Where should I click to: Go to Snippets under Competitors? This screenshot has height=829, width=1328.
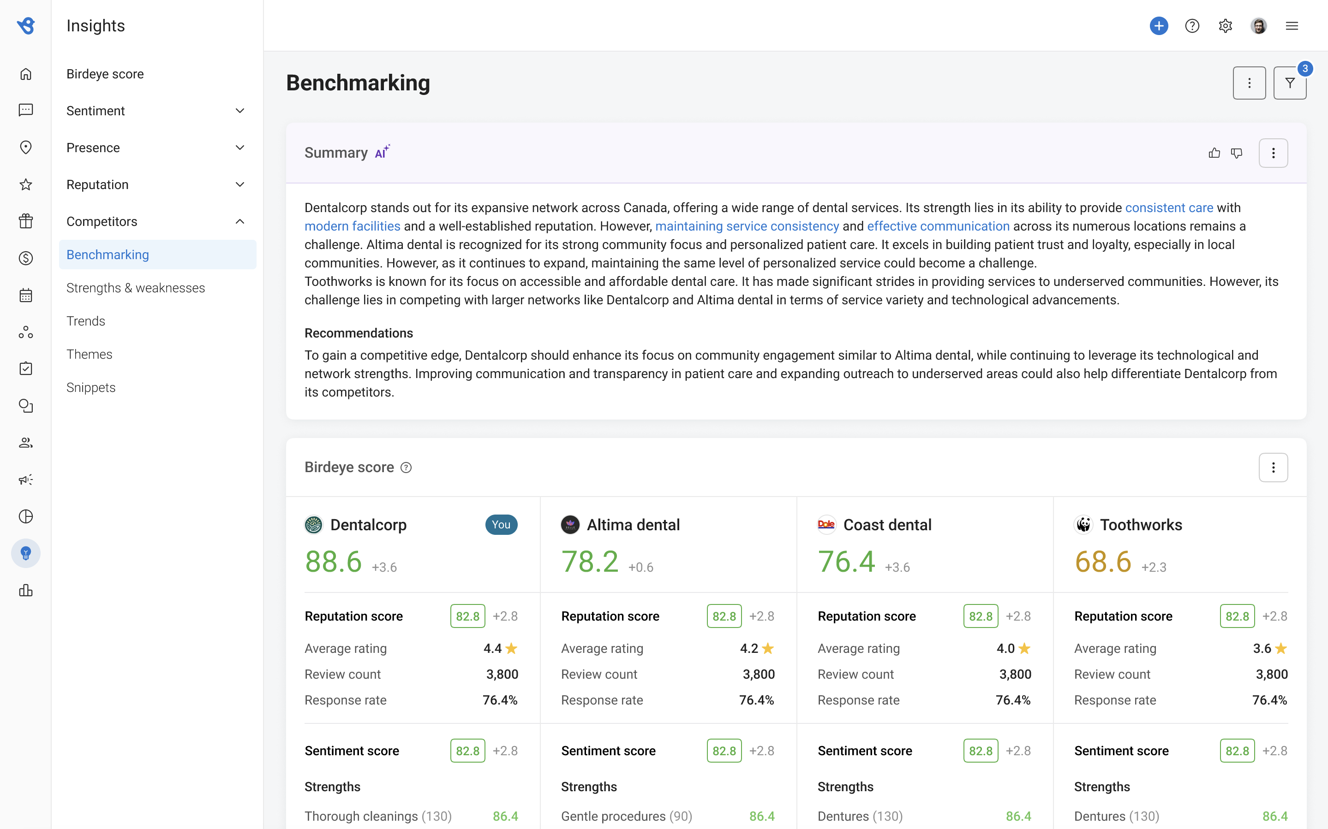(90, 388)
